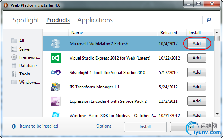Screen dimensions: 223x138
Task: Click the Expression Encoder 4 icon
Action: (x=56, y=101)
